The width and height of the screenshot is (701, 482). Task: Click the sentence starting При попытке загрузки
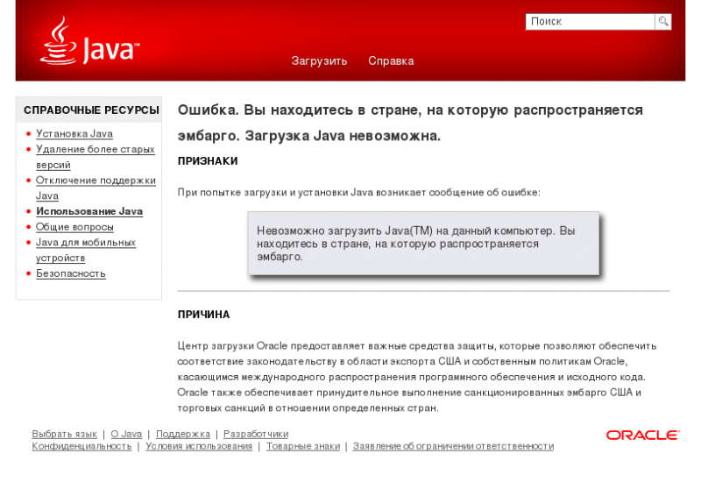(x=359, y=192)
